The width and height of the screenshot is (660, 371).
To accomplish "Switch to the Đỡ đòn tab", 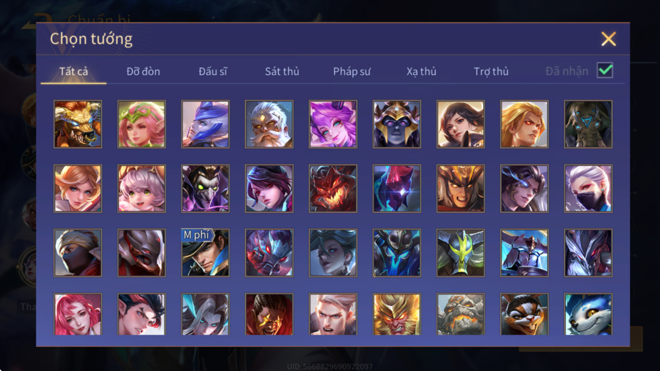I will [143, 72].
